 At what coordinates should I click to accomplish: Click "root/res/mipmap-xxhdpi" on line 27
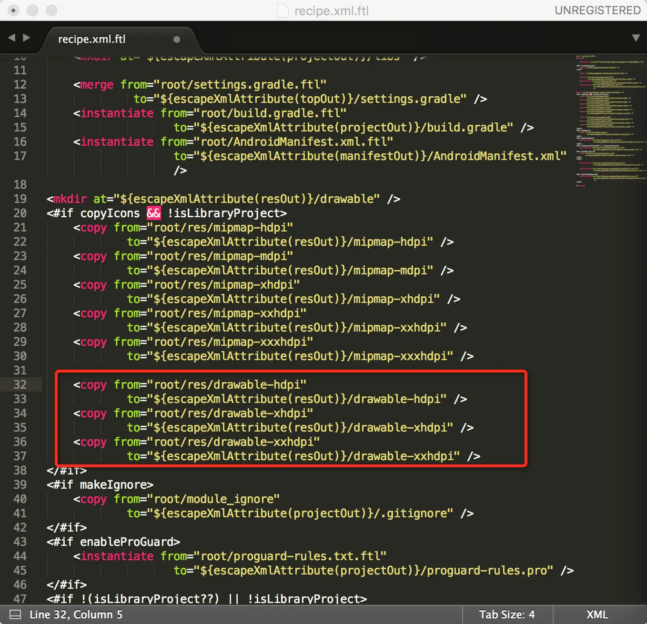click(x=227, y=313)
